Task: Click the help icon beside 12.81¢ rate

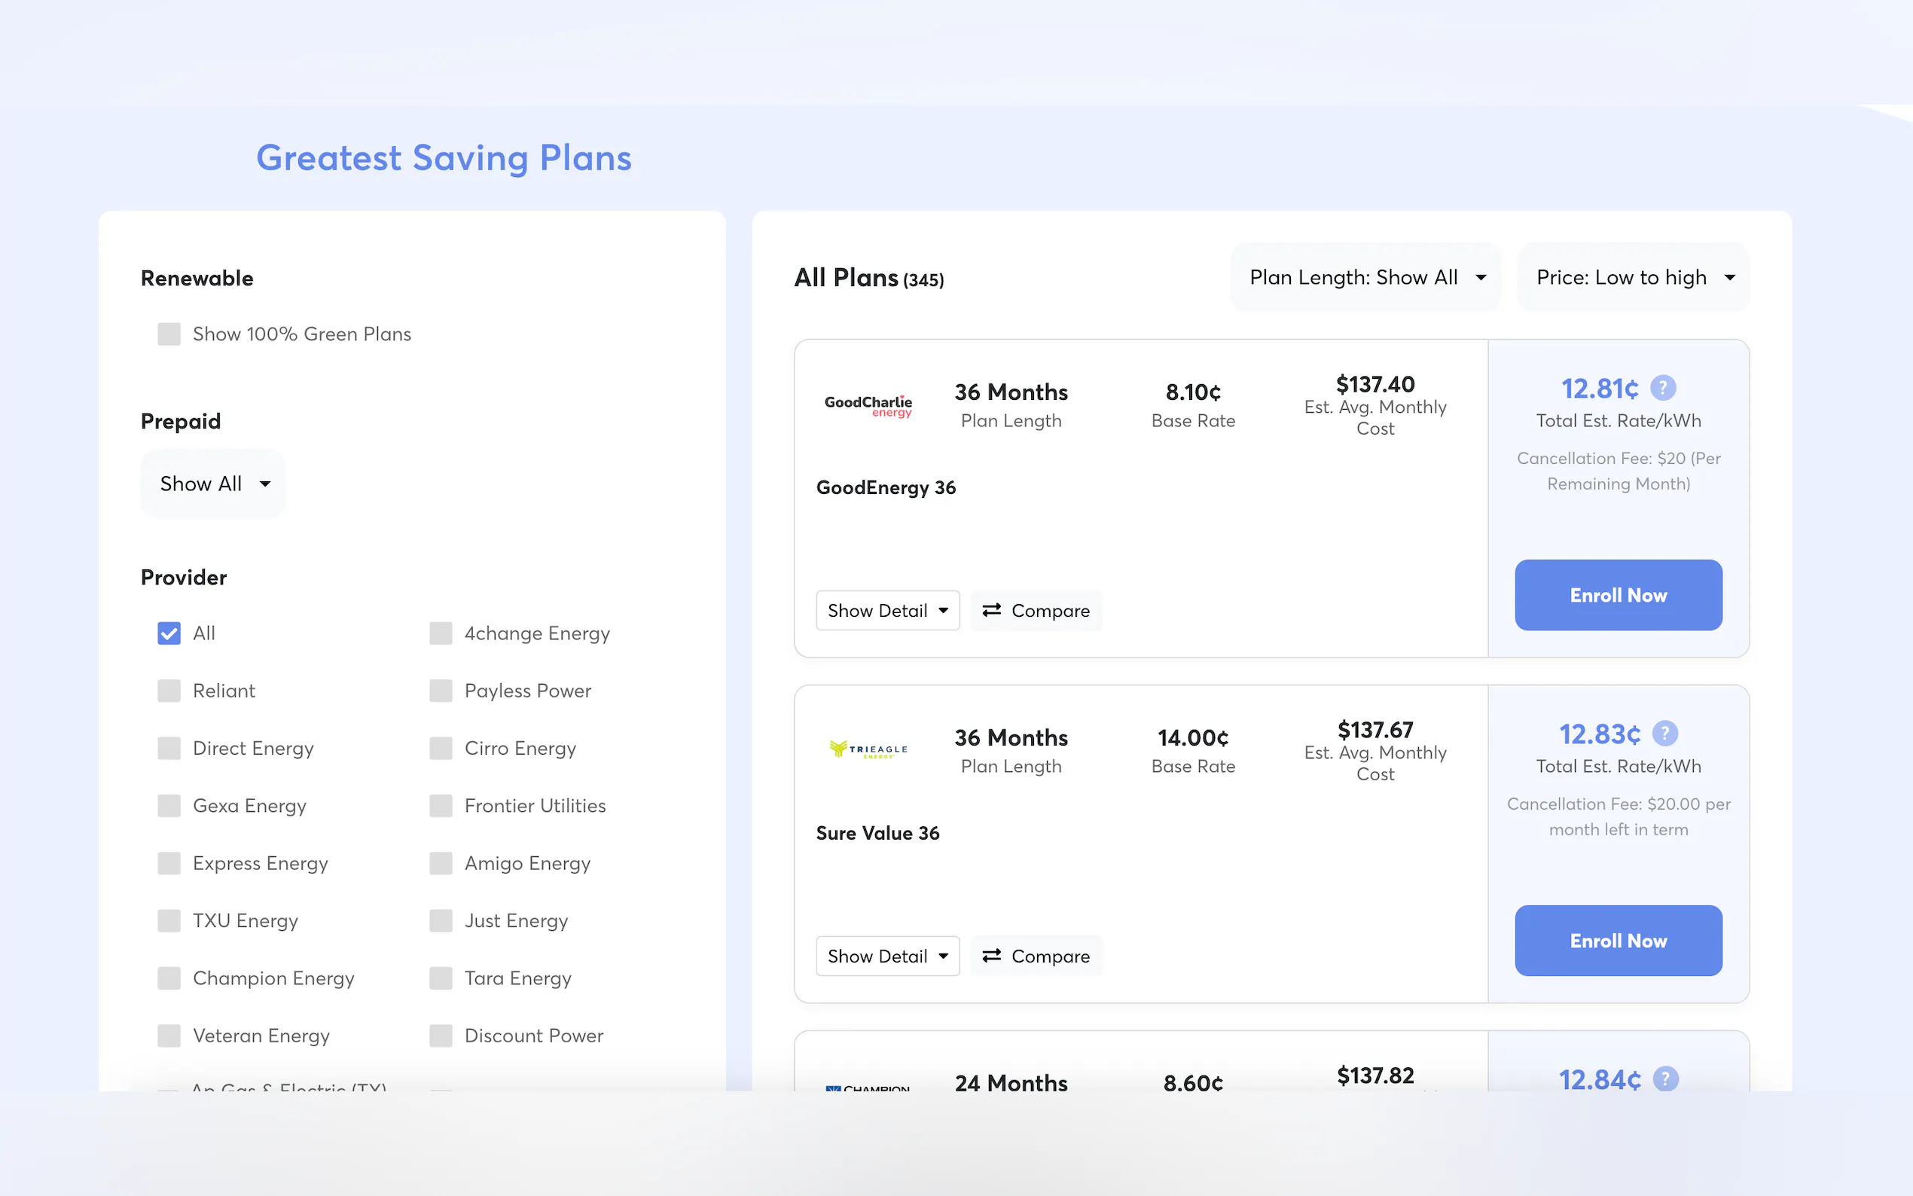Action: [1663, 388]
